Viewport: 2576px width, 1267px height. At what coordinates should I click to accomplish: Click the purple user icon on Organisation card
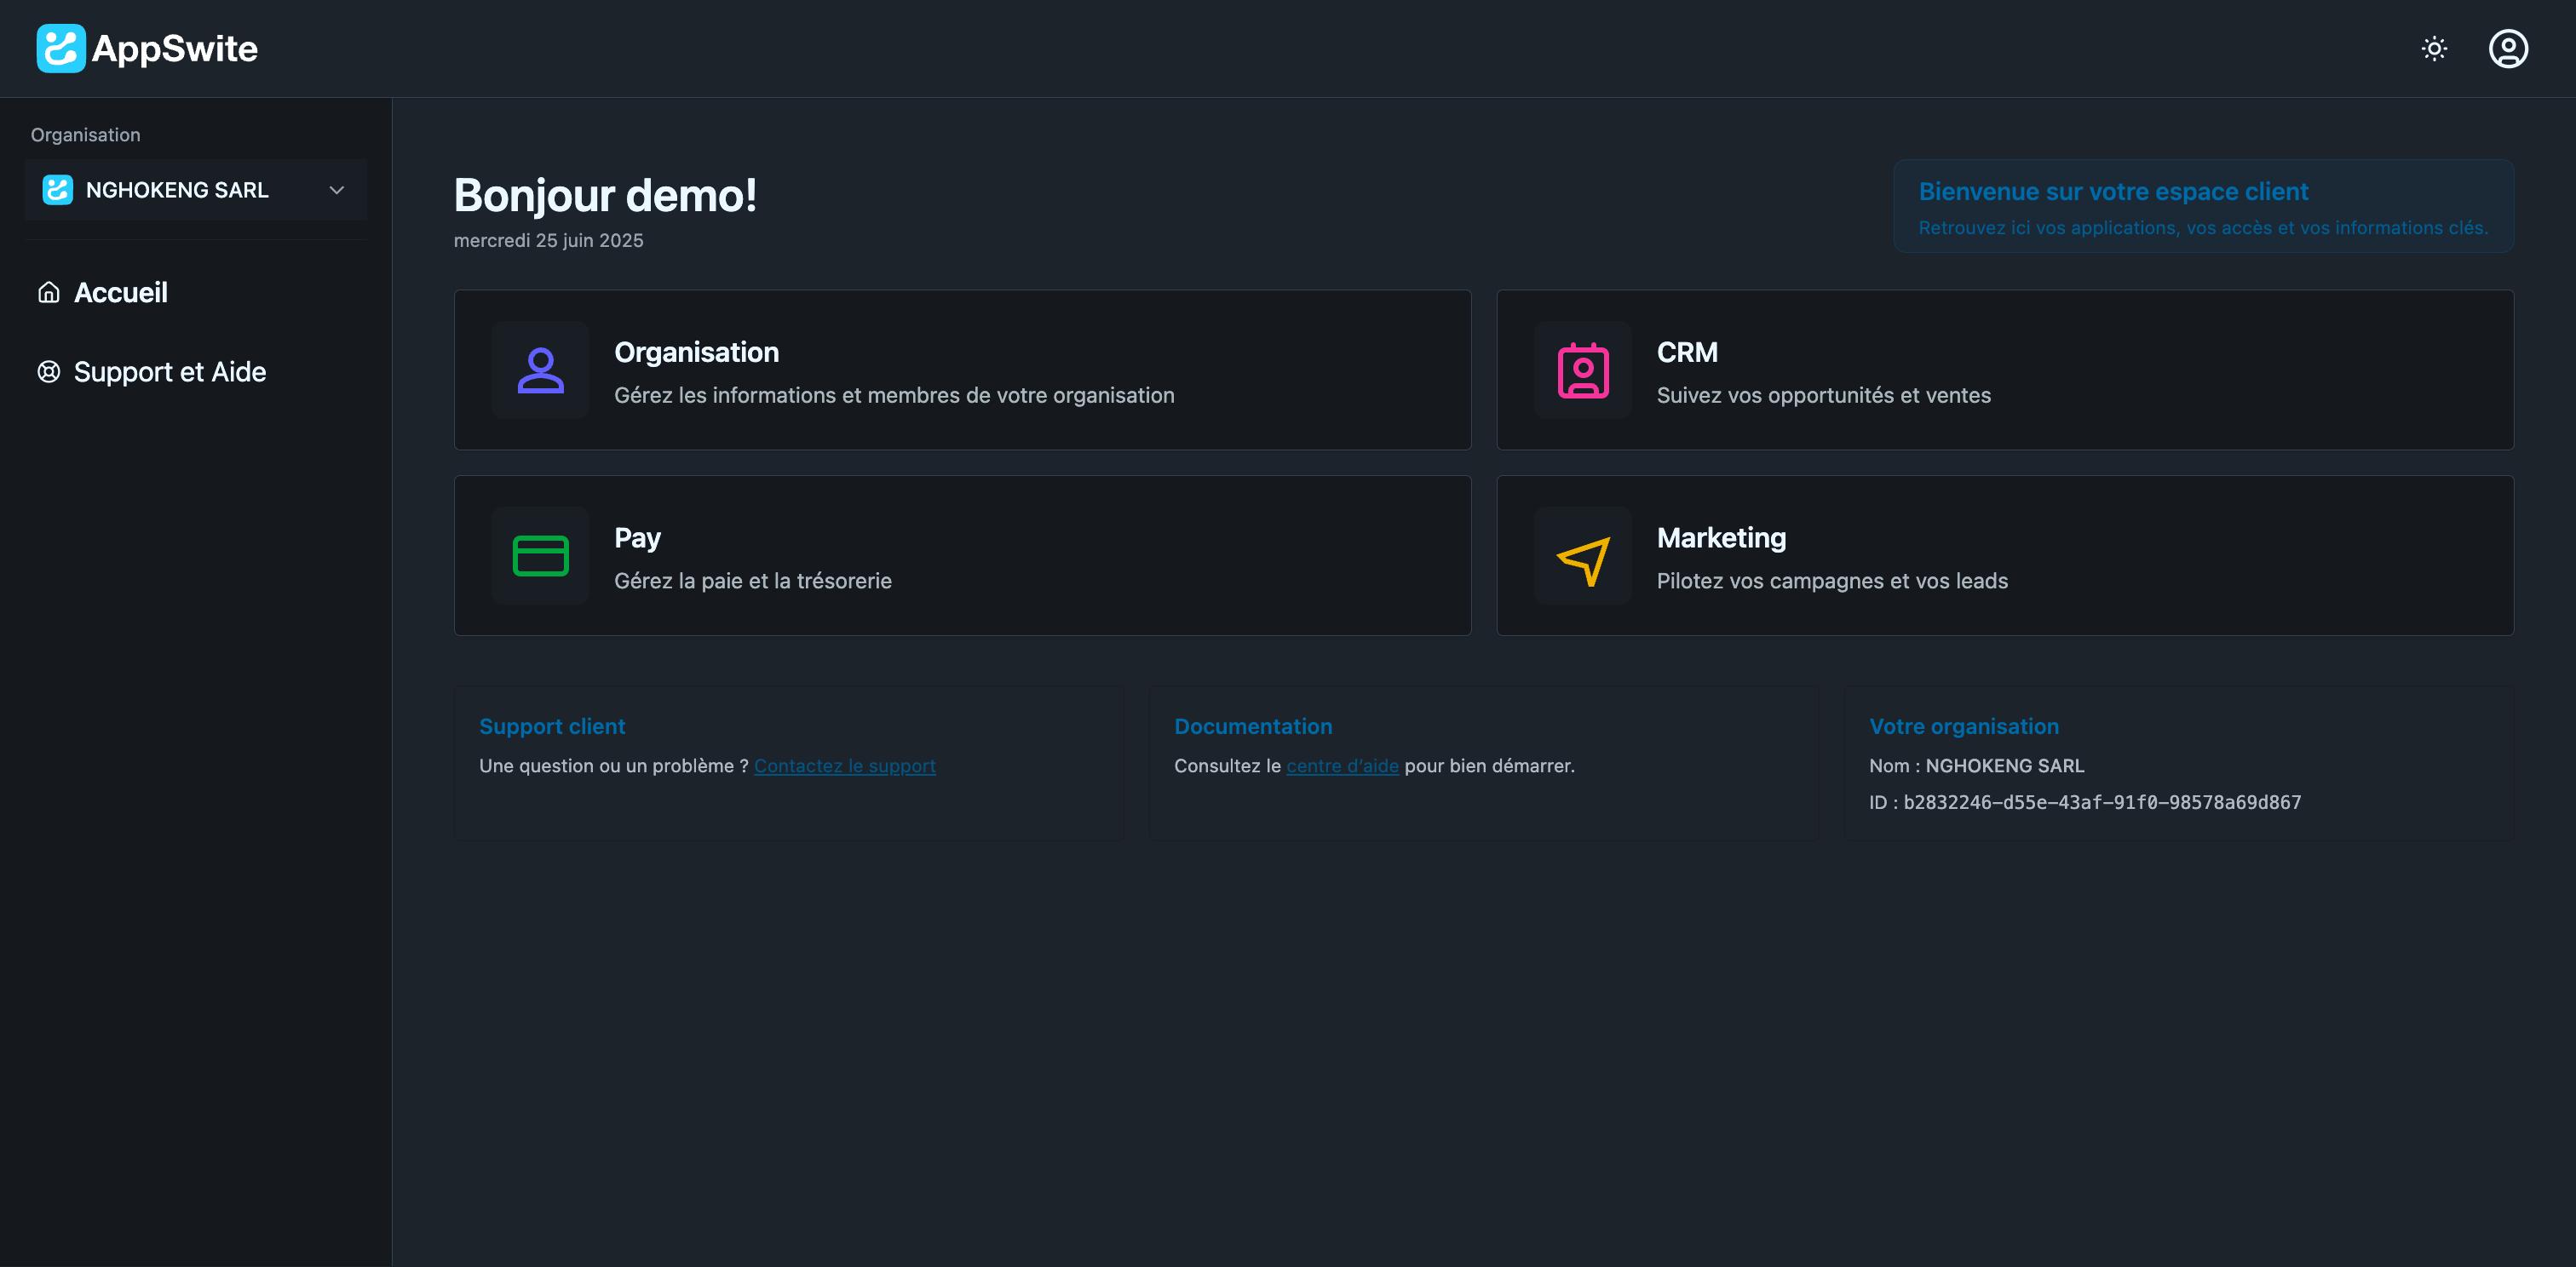click(540, 370)
